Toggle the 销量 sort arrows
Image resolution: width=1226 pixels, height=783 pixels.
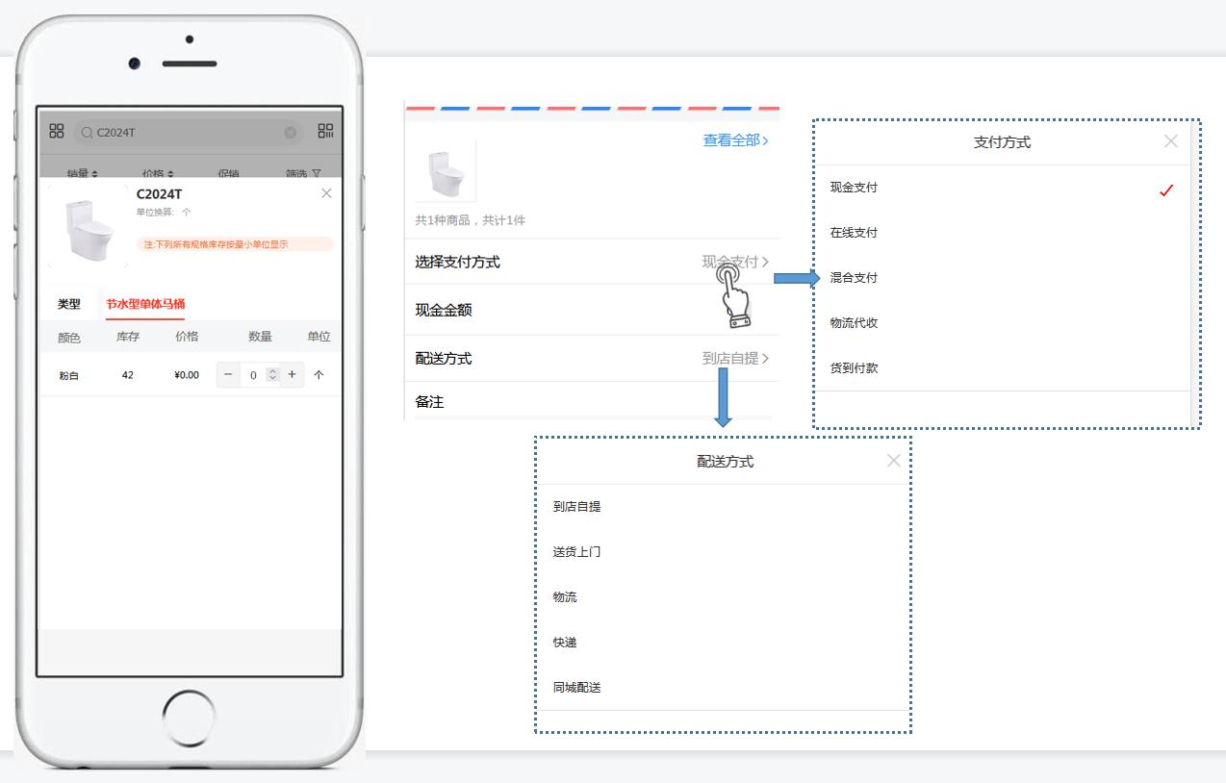click(x=94, y=173)
